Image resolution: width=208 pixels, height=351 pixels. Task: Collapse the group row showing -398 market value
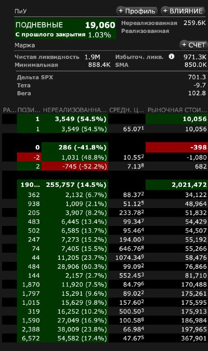(x=105, y=147)
